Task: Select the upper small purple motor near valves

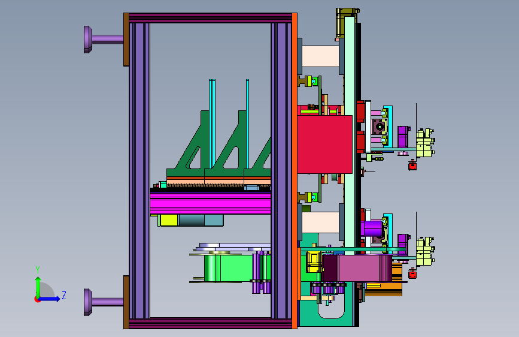Action: (x=403, y=137)
